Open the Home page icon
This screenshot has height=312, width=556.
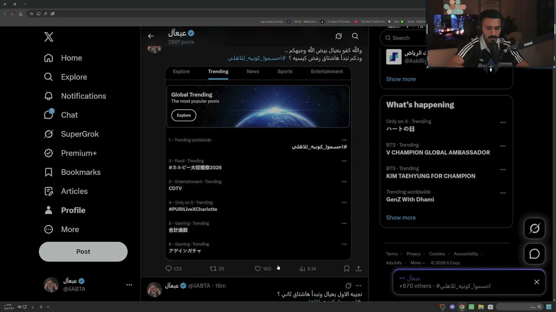coord(49,58)
